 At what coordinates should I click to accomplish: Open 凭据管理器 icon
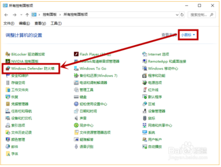(8, 104)
